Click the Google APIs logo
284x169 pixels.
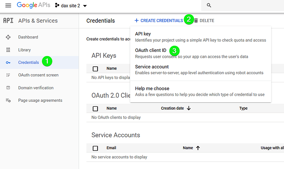click(x=33, y=5)
